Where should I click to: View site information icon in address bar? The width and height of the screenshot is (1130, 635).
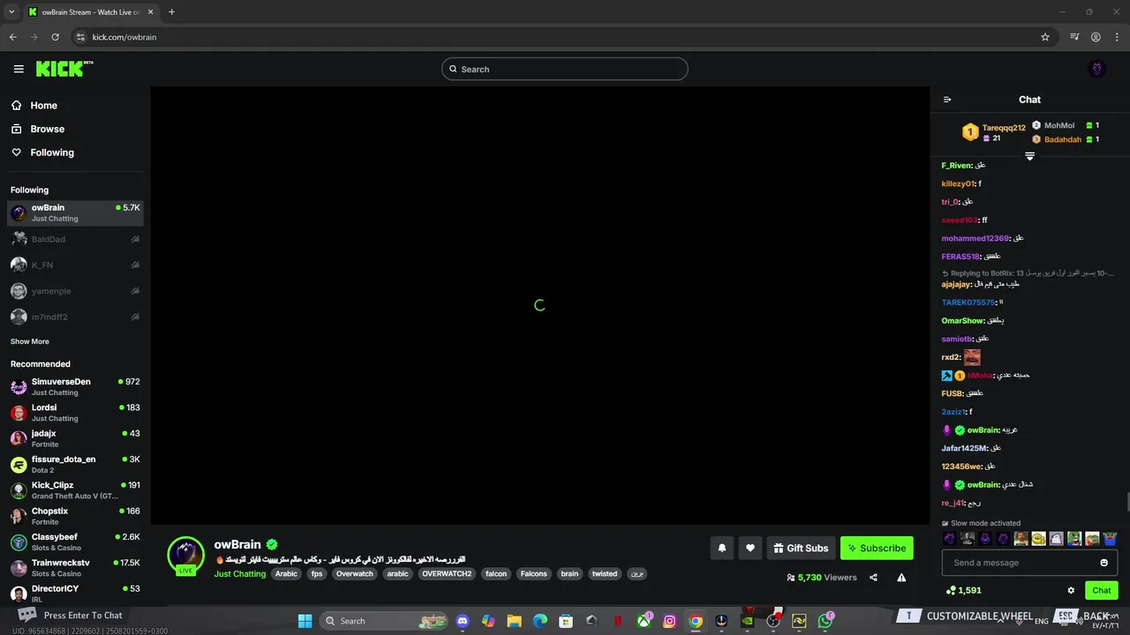point(80,37)
